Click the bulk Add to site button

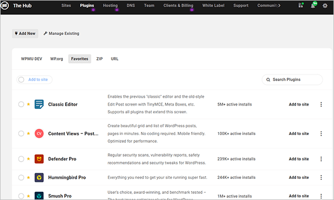(38, 79)
